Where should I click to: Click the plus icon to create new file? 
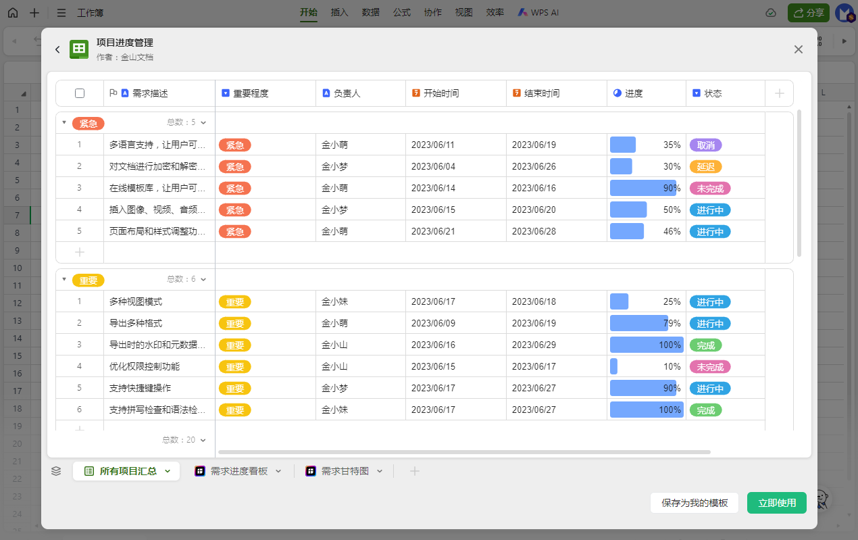pyautogui.click(x=34, y=13)
